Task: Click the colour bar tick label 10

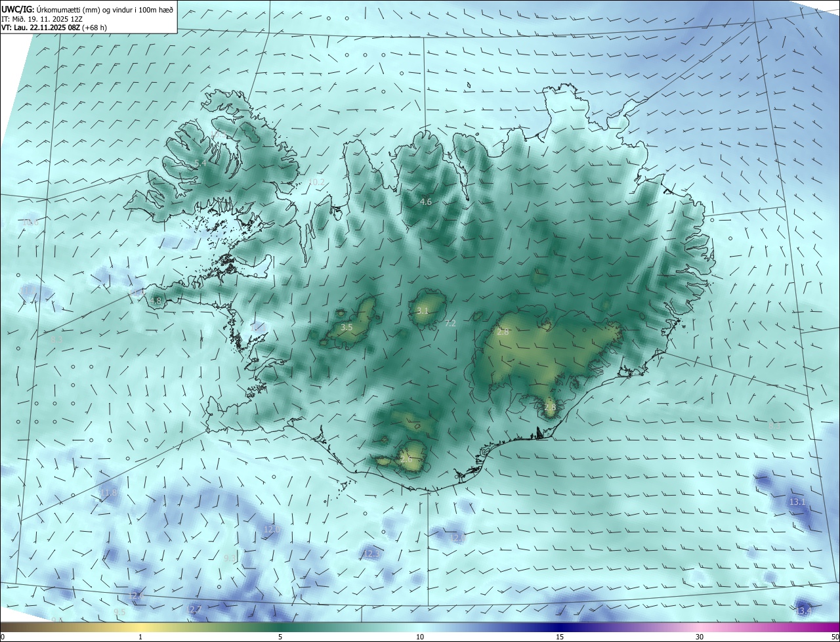Action: click(420, 637)
